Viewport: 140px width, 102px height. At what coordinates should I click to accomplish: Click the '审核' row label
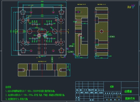point(77,97)
